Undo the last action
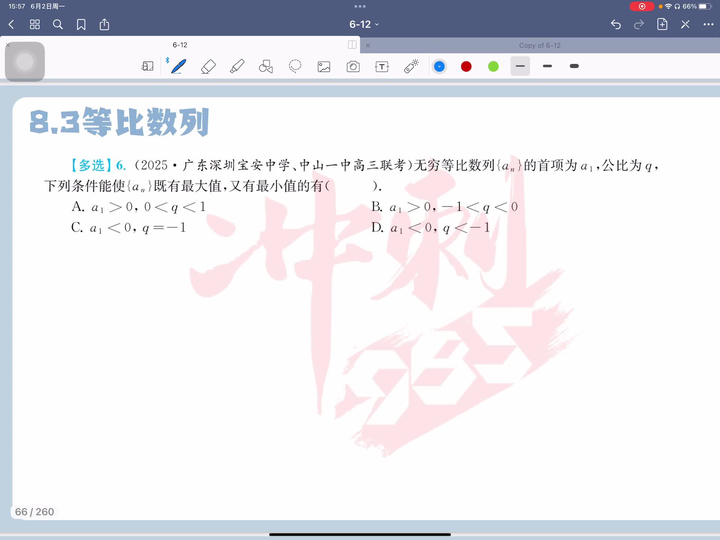 coord(616,25)
